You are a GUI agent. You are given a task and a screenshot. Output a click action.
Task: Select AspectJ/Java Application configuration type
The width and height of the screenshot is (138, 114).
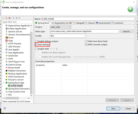point(19,26)
